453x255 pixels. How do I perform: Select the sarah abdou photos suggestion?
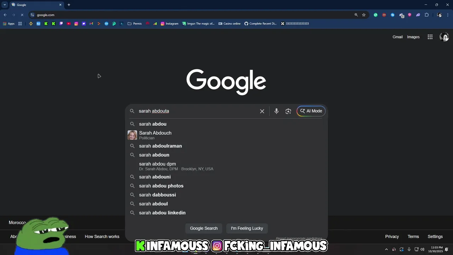point(226,186)
